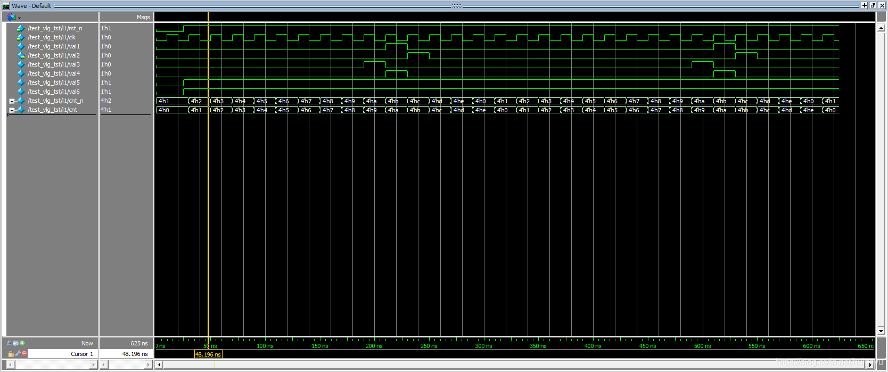This screenshot has height=372, width=888.
Task: Click the val3 signal diamond icon
Action: (21, 64)
